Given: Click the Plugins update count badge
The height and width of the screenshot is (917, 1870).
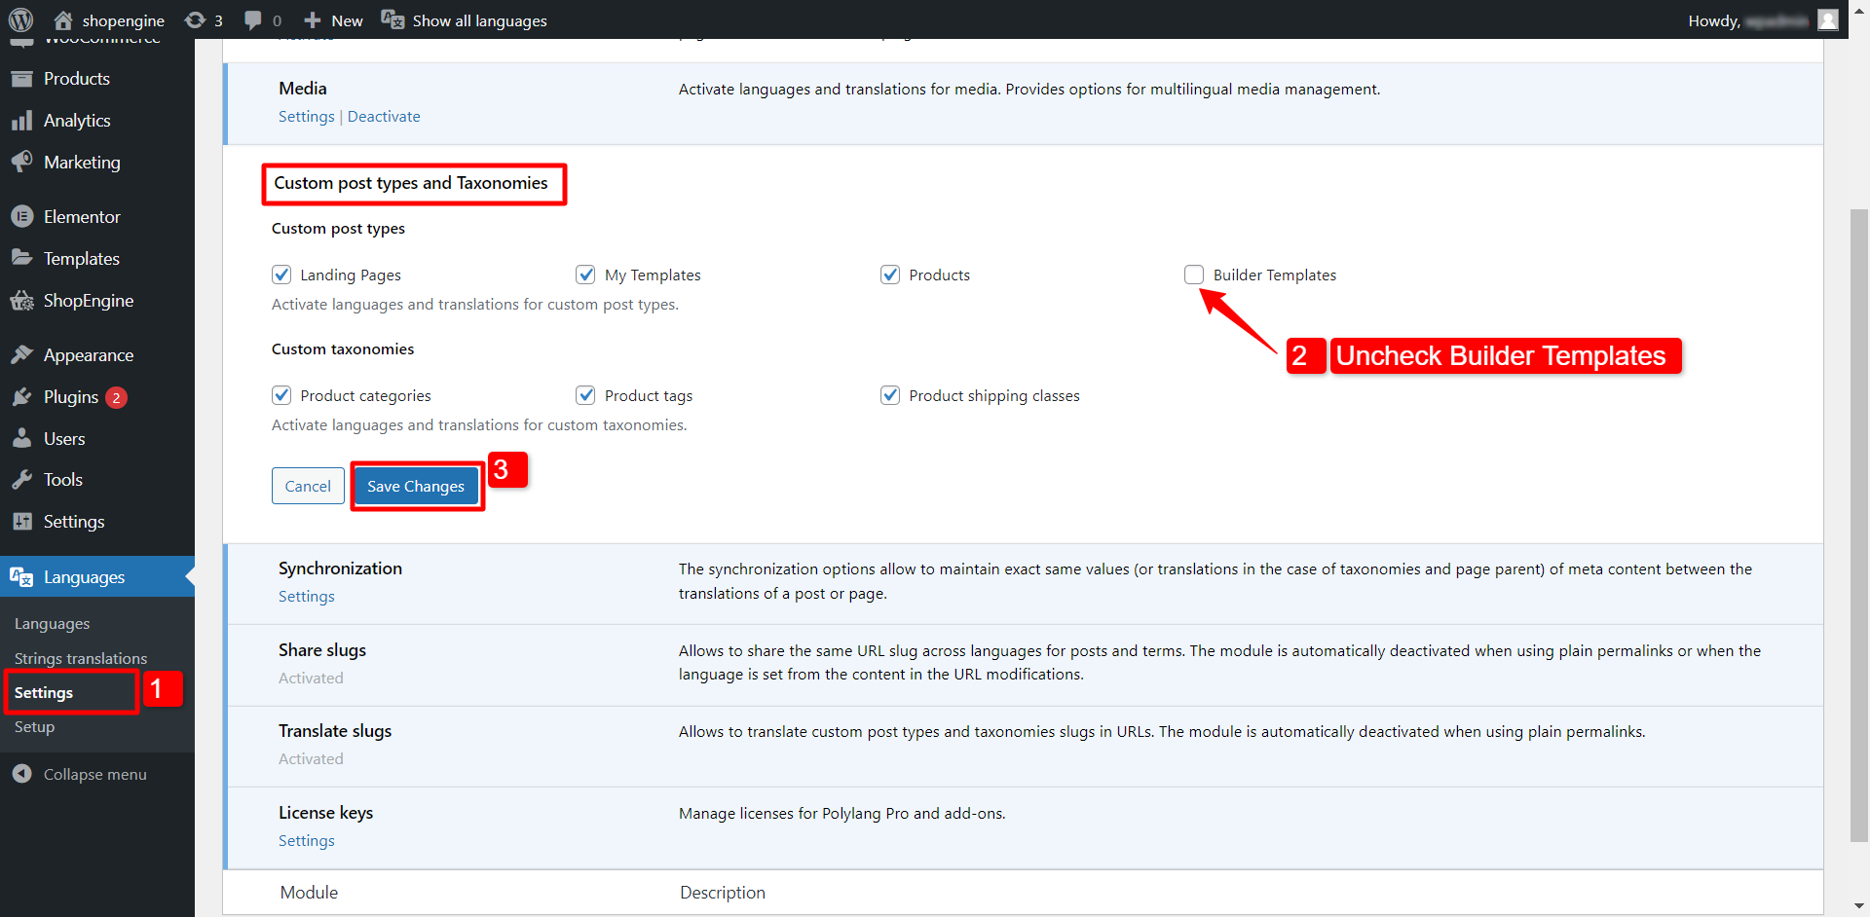Looking at the screenshot, I should tap(117, 397).
